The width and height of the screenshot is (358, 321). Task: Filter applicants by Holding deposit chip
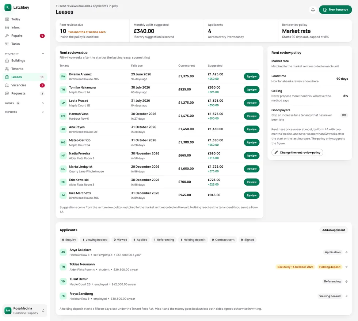pos(193,240)
